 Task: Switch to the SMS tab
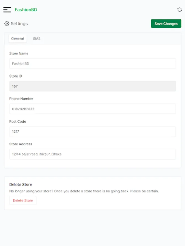(x=36, y=39)
